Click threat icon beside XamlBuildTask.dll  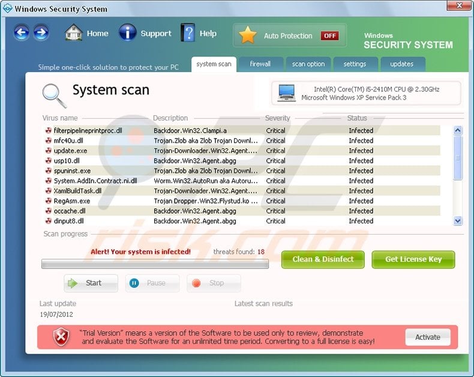coord(48,191)
